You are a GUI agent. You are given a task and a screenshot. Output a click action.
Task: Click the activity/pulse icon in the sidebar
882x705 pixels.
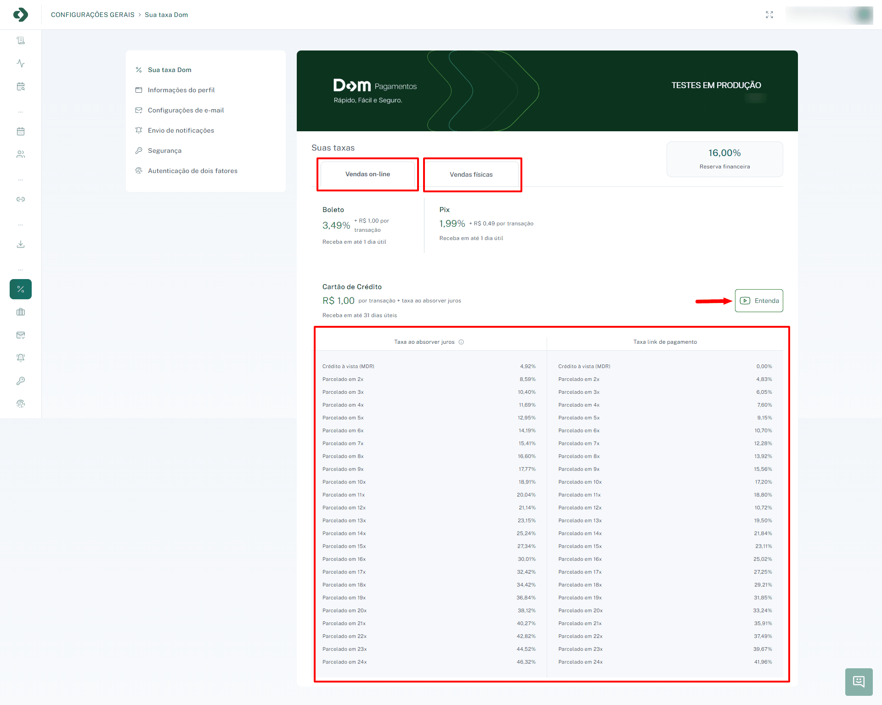tap(20, 63)
